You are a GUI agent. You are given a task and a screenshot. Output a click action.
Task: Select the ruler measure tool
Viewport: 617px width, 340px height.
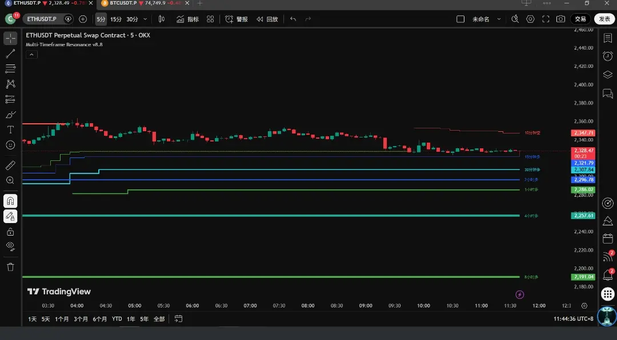click(x=11, y=165)
